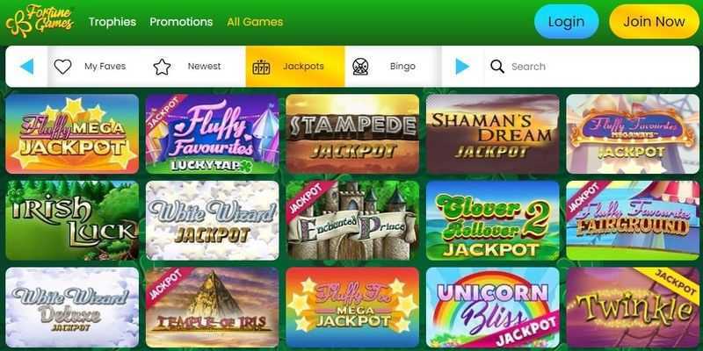Open the Promotions menu item
This screenshot has width=703, height=351.
[x=181, y=22]
